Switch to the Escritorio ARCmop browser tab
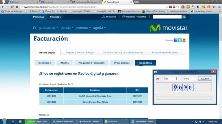 pyautogui.click(x=86, y=2)
